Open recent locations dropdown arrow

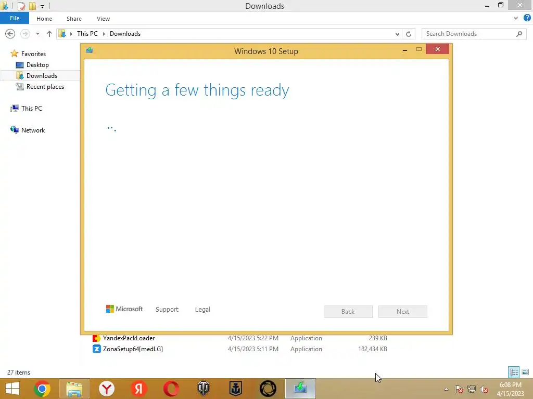(x=37, y=34)
